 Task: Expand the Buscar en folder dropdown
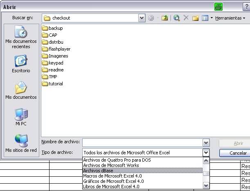coord(142,18)
